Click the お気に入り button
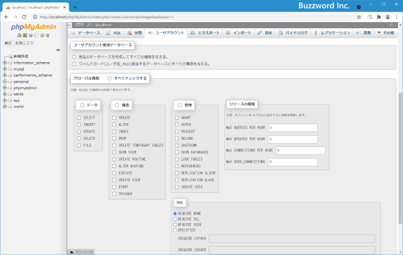Viewport: 403px width, 255px height. pyautogui.click(x=24, y=43)
